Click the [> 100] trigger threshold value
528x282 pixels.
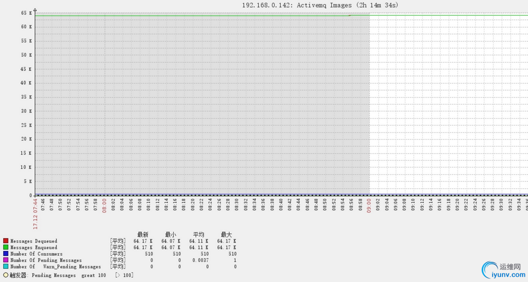pos(124,275)
